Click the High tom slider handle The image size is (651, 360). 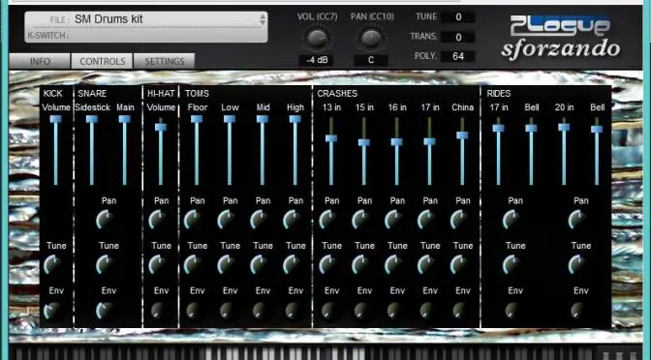(295, 119)
